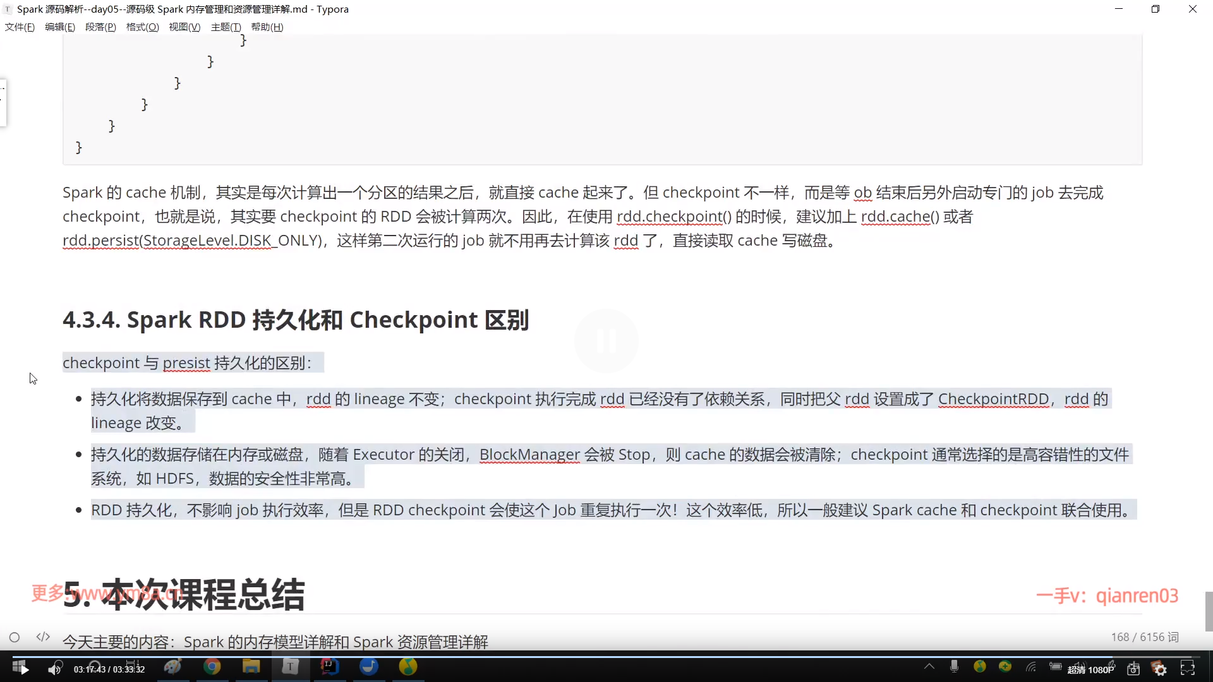
Task: Take a video screenshot with camera icon
Action: point(1133,669)
